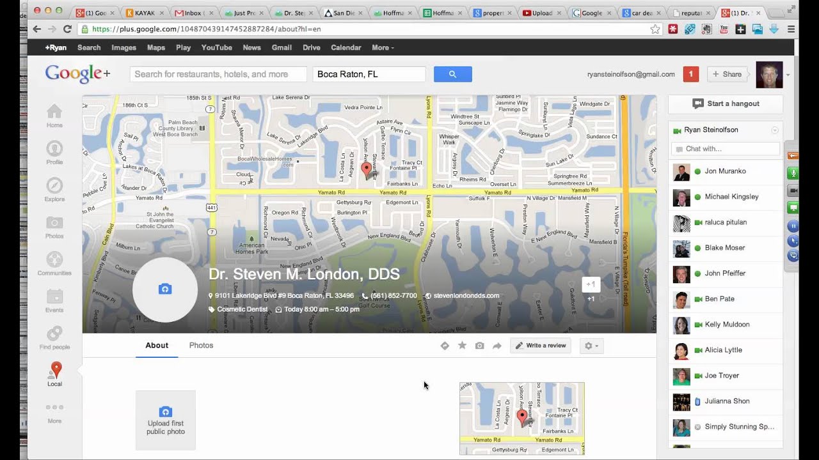Open the Explore compass in sidebar

pos(54,190)
